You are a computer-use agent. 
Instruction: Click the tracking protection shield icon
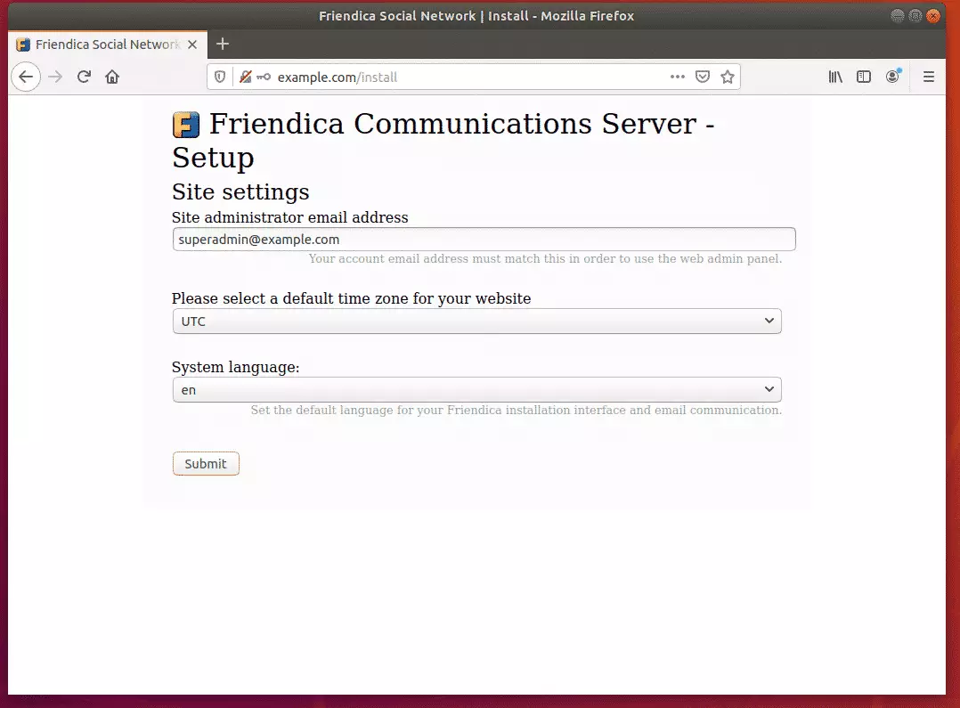tap(220, 77)
